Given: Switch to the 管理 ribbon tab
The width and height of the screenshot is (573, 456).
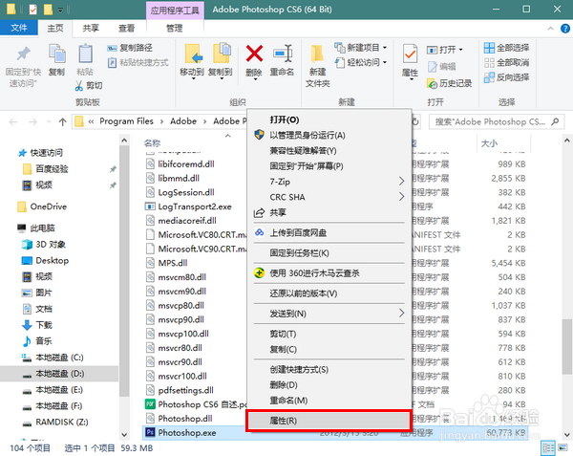Looking at the screenshot, I should click(x=175, y=28).
